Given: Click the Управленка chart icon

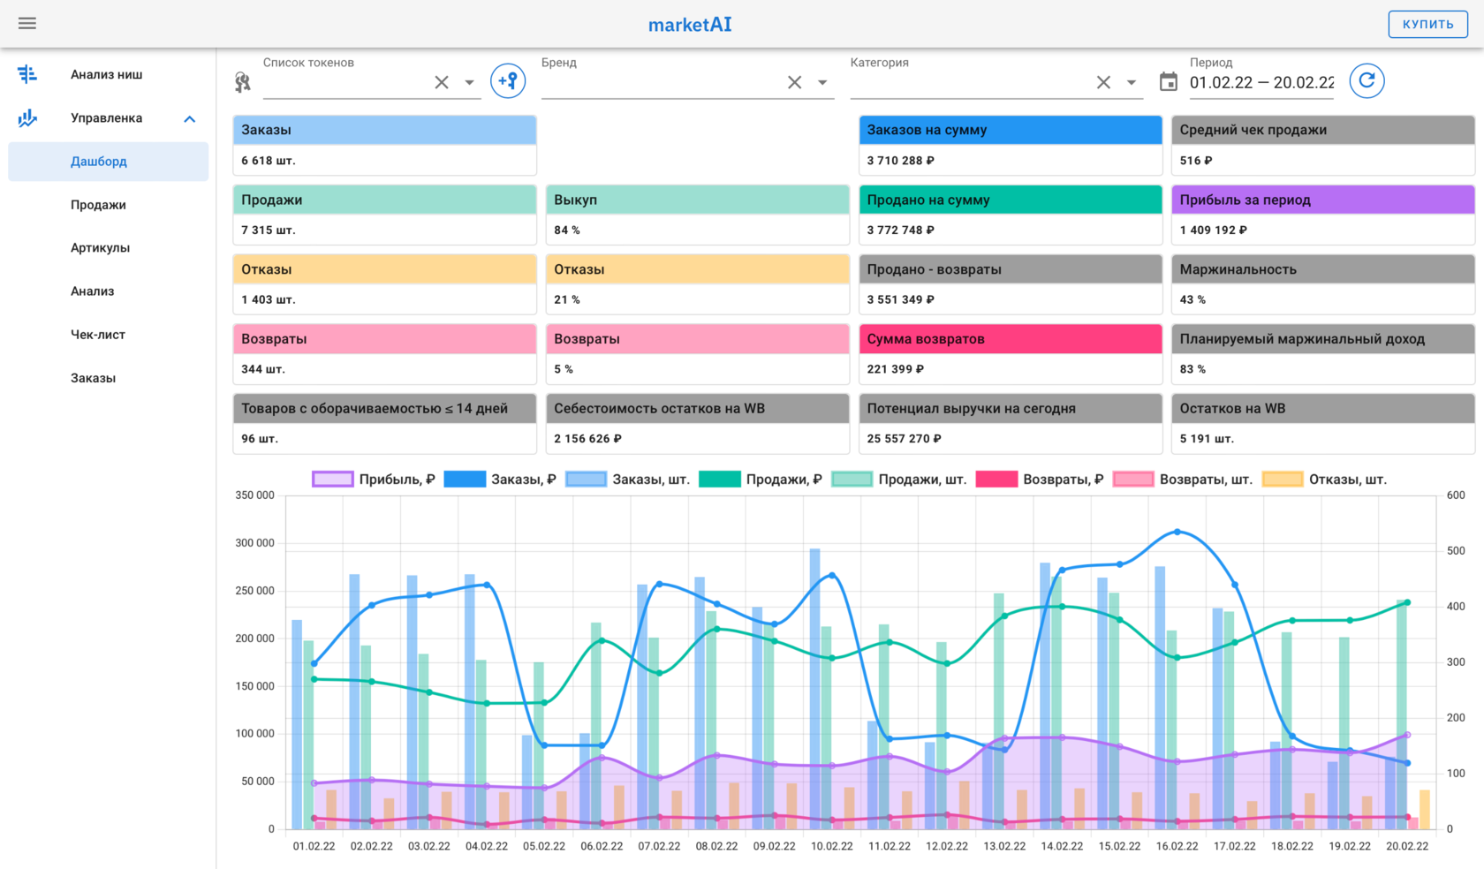Looking at the screenshot, I should [27, 117].
